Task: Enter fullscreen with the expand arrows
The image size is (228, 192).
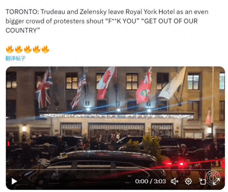Action: (x=216, y=181)
